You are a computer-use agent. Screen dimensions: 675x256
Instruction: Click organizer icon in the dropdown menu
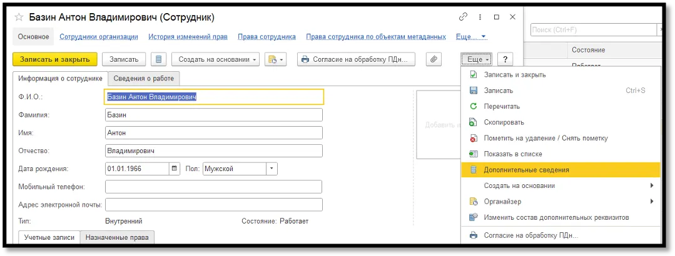[473, 202]
